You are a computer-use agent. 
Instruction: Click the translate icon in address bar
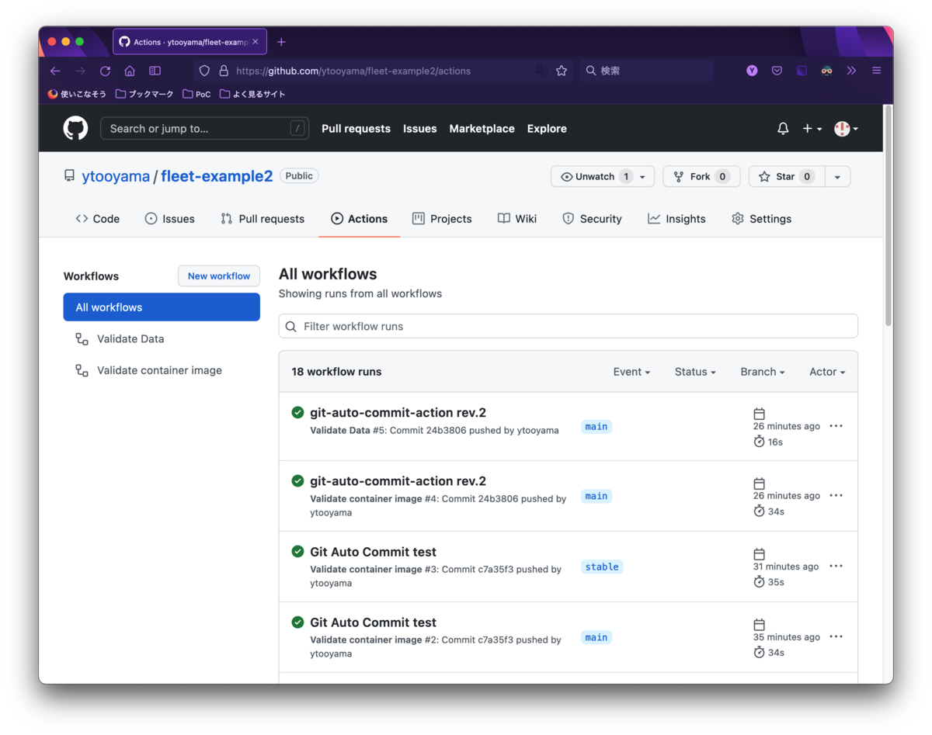click(541, 71)
